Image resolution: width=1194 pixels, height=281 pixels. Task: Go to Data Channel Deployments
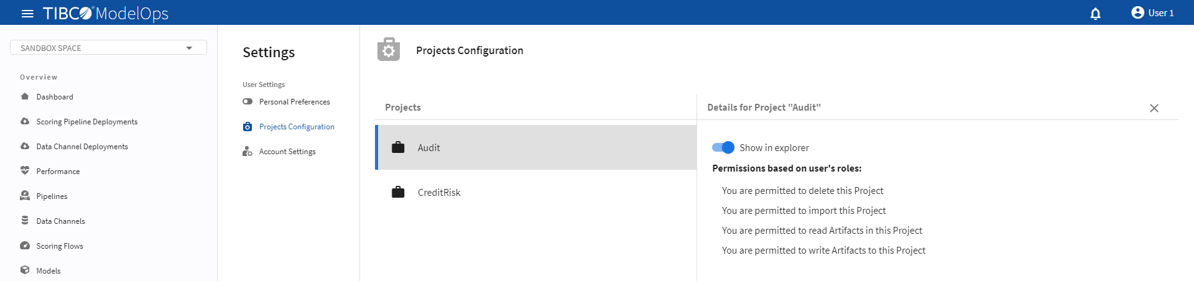(82, 147)
